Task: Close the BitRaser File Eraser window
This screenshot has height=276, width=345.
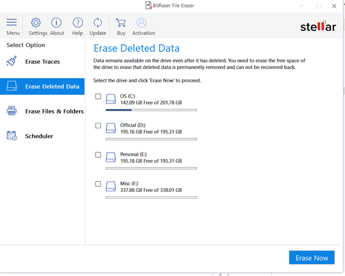Action: tap(334, 6)
